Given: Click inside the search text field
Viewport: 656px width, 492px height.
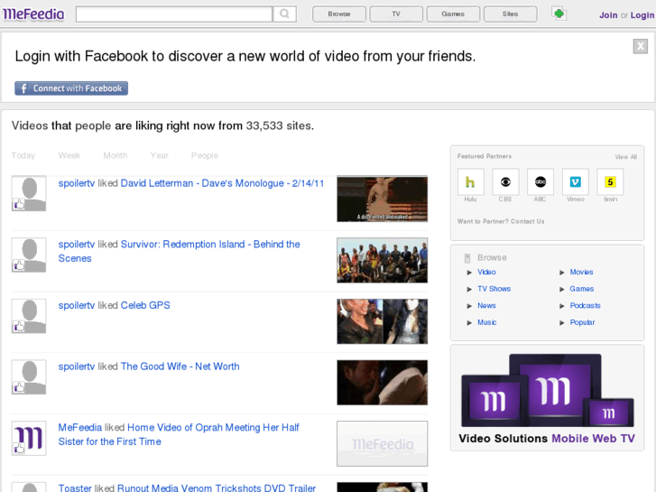Looking at the screenshot, I should coord(173,14).
